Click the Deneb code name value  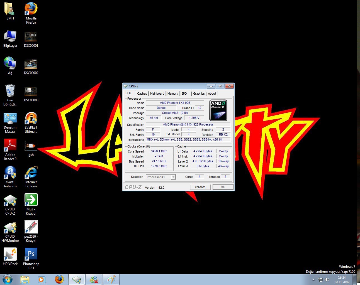coord(161,108)
